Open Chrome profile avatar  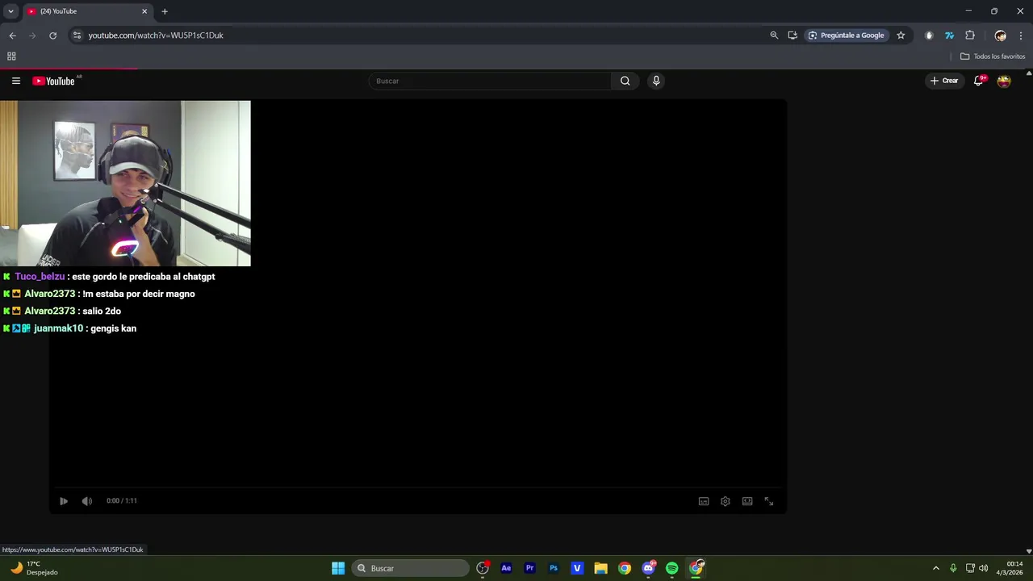1001,36
